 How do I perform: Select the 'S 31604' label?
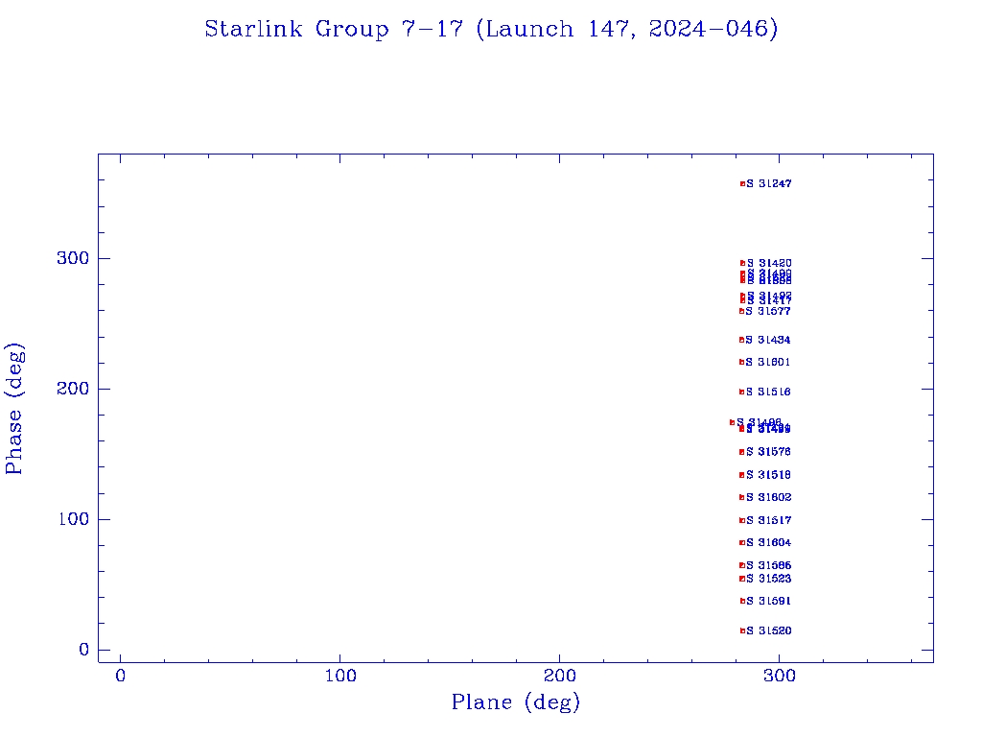pos(768,543)
